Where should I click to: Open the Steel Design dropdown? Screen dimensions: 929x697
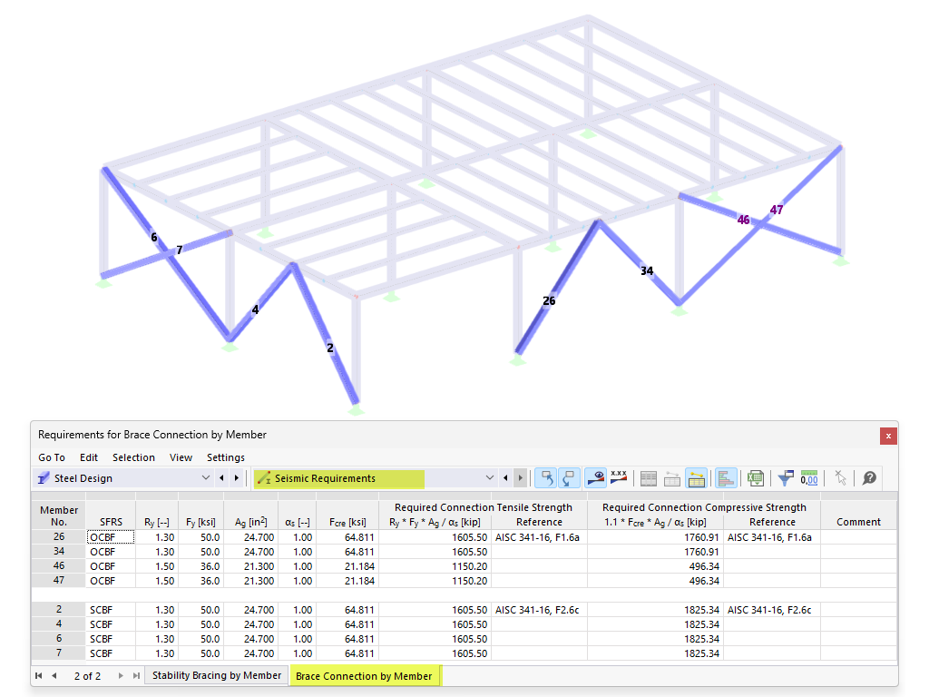point(206,478)
